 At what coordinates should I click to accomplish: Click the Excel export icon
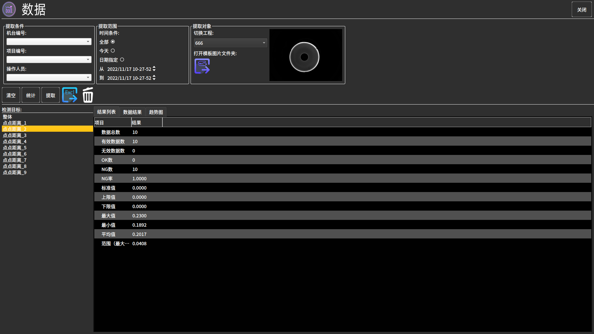[70, 95]
